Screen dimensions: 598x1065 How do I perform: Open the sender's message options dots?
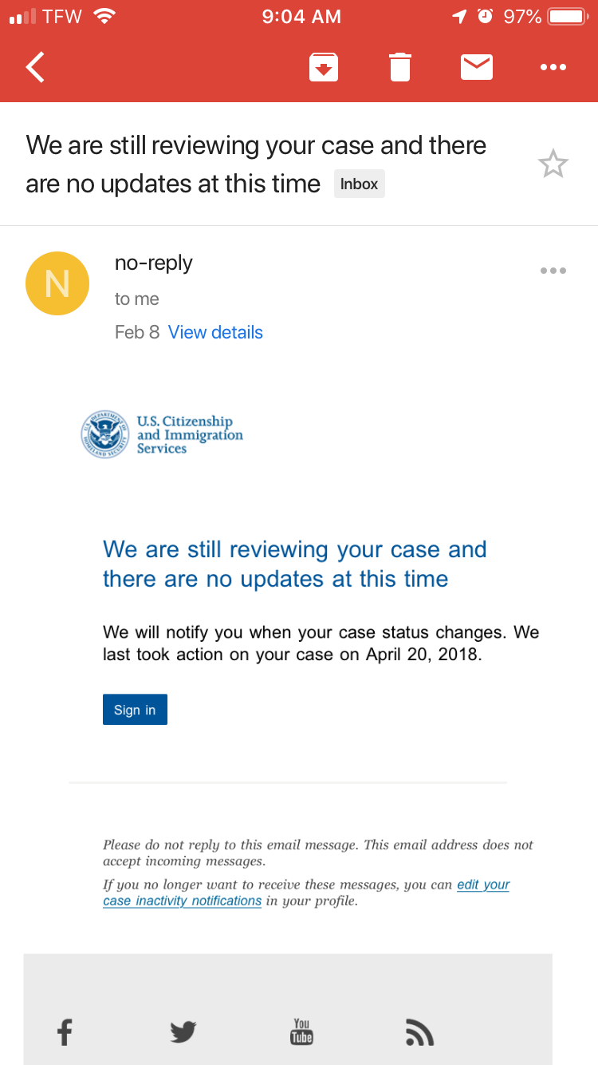(553, 271)
